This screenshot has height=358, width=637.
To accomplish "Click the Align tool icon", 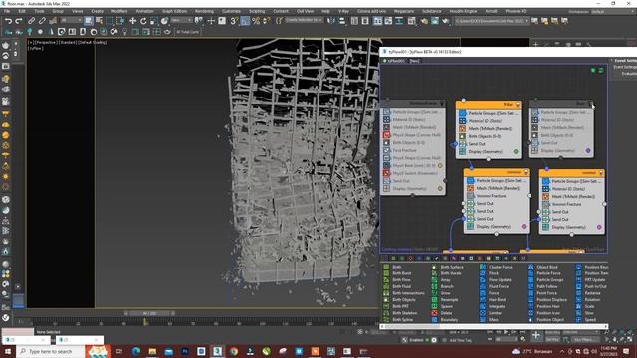I will (x=342, y=21).
